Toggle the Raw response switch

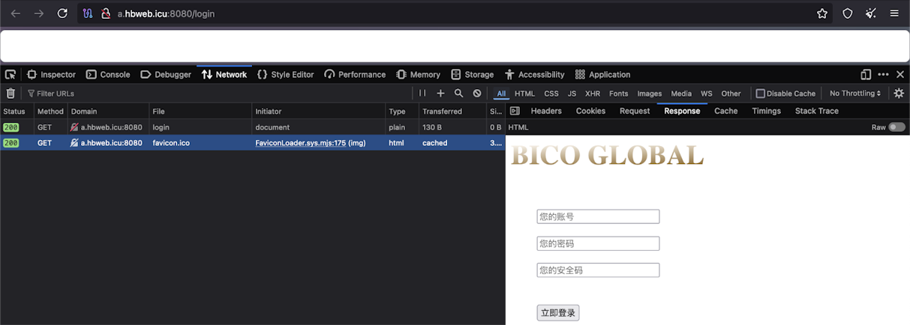click(x=896, y=127)
